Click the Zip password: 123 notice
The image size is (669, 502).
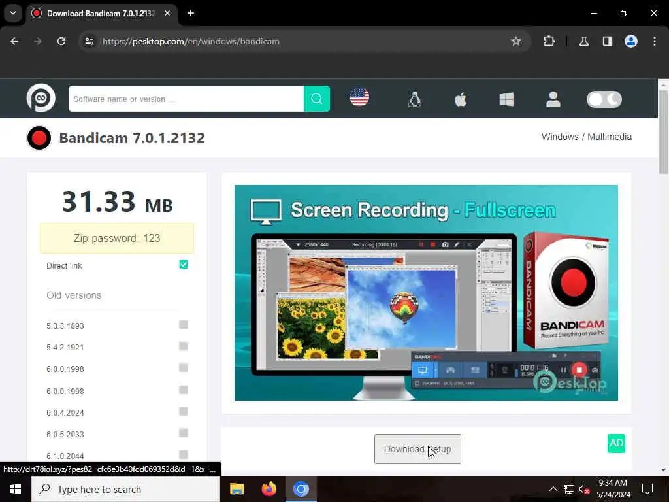pos(117,238)
